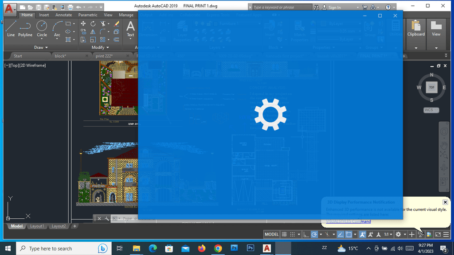Click the Windows taskbar search box

[64, 248]
